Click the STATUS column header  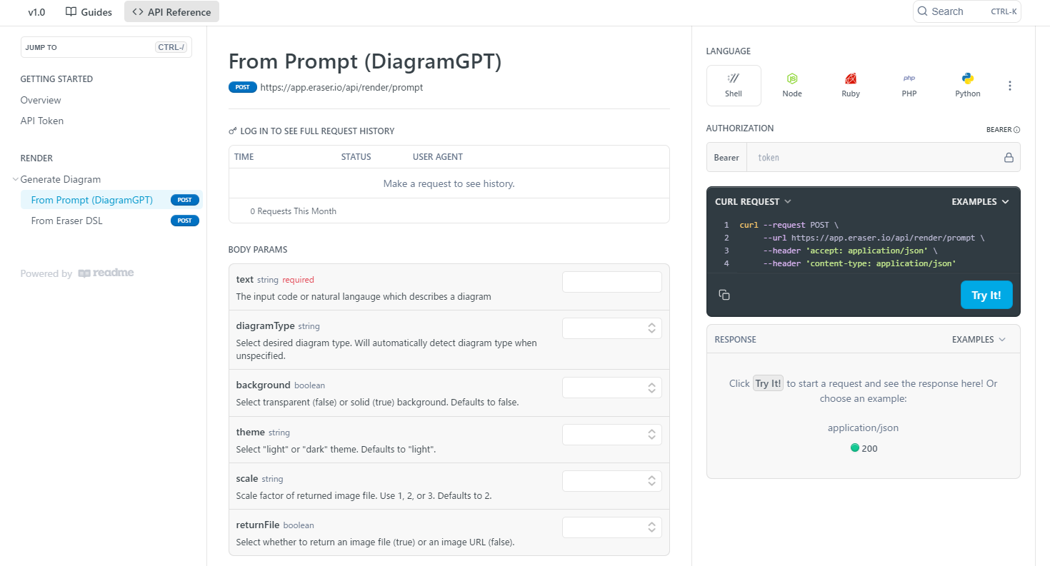(356, 157)
